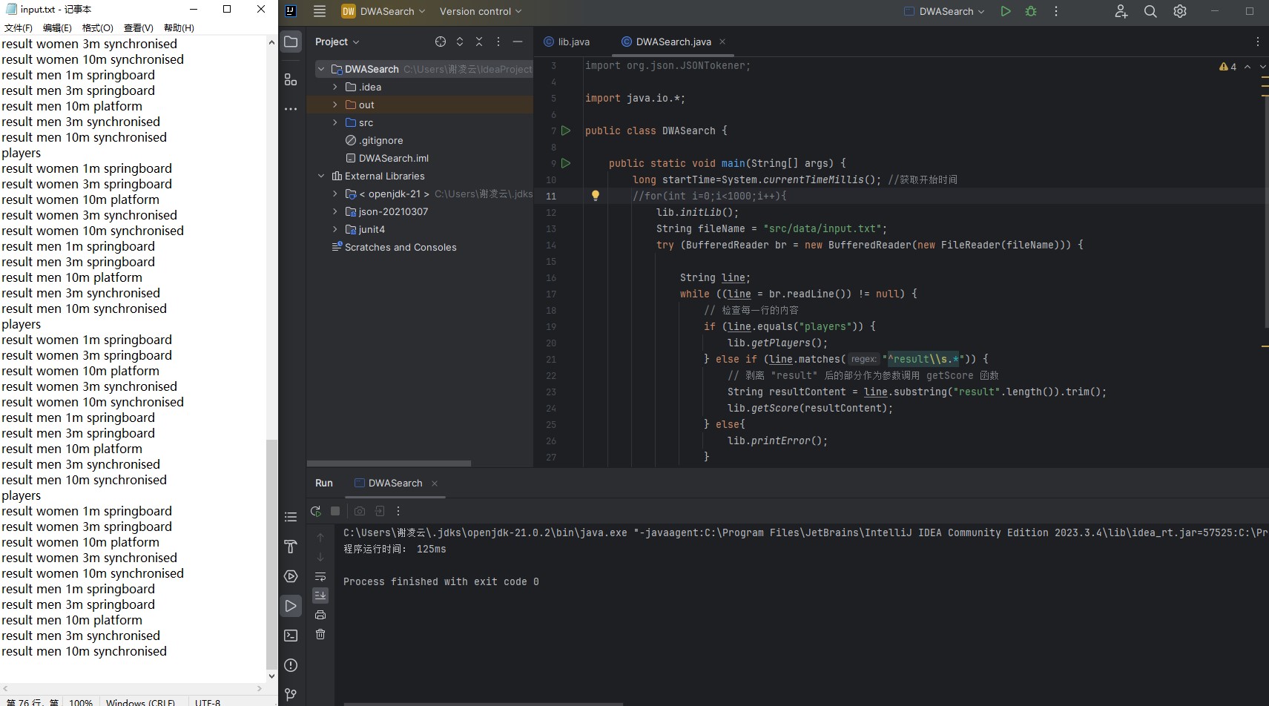This screenshot has width=1269, height=706.
Task: Open IDE settings gear icon
Action: pyautogui.click(x=1180, y=11)
